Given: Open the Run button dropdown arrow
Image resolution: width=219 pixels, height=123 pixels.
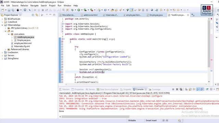Looking at the screenshot, I should pyautogui.click(x=82, y=10).
